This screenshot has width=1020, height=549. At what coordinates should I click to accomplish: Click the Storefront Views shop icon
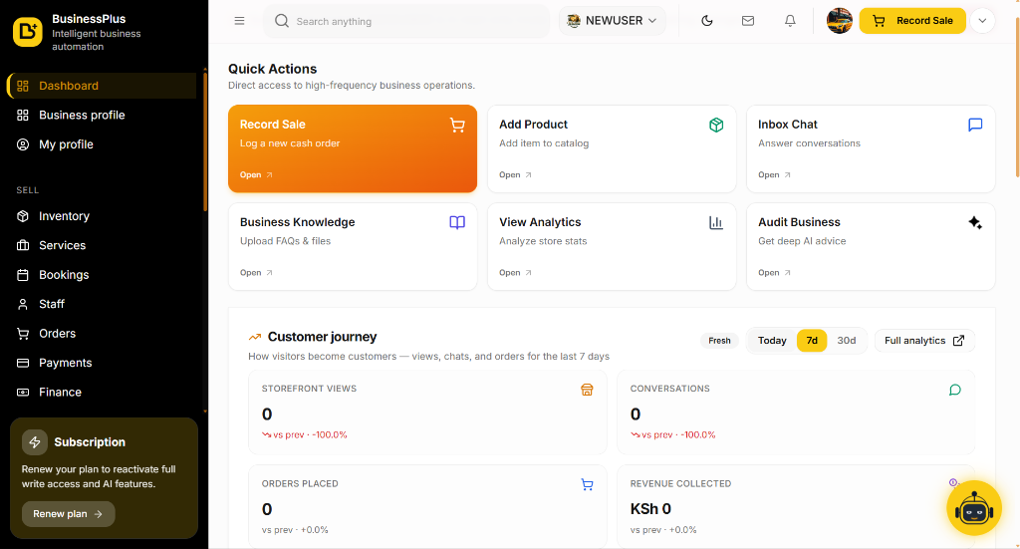(x=587, y=390)
